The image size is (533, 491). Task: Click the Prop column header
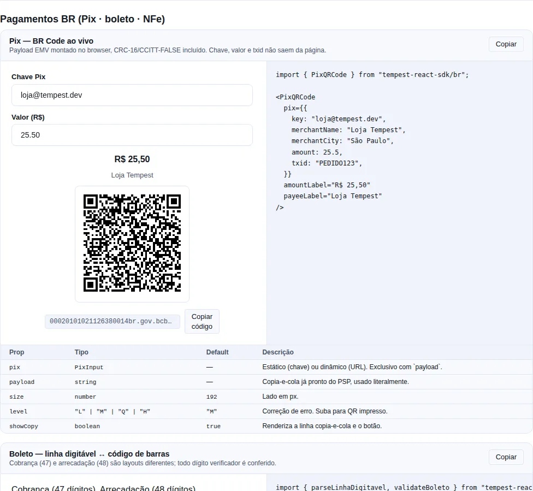[x=16, y=352]
